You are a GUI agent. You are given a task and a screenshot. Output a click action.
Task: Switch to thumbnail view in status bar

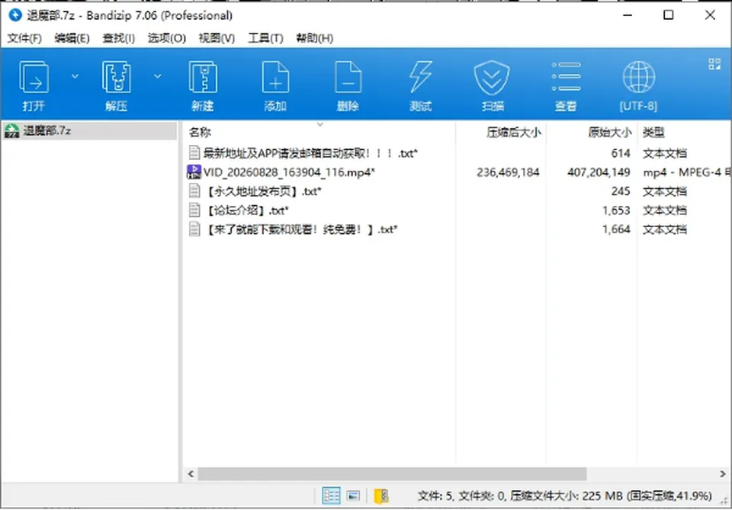[x=353, y=496]
